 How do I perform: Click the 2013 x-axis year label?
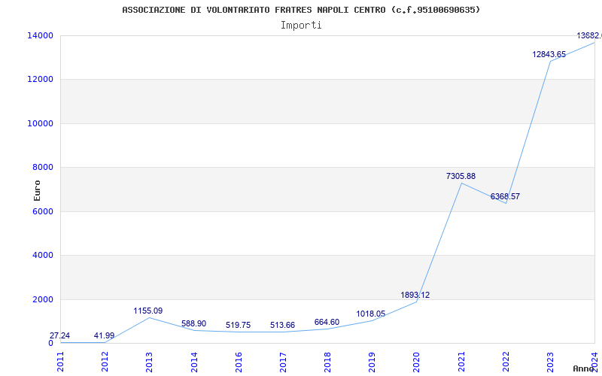149,362
